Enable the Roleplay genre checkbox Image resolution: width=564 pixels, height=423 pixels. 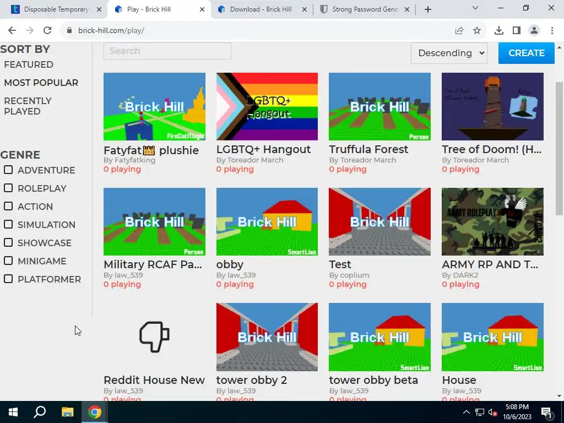click(8, 188)
